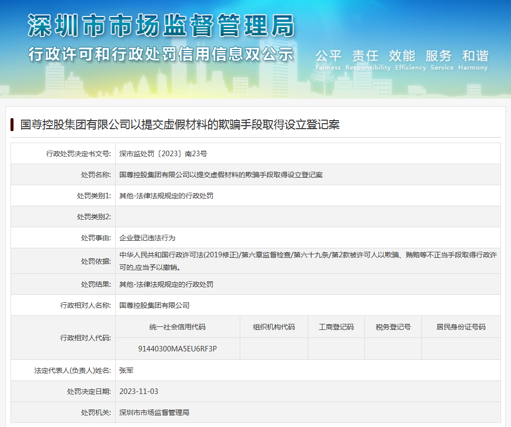Image resolution: width=511 pixels, height=427 pixels.
Task: Click the 行政相对人名称 value 国尊控股集团有限公司
Action: click(x=154, y=305)
